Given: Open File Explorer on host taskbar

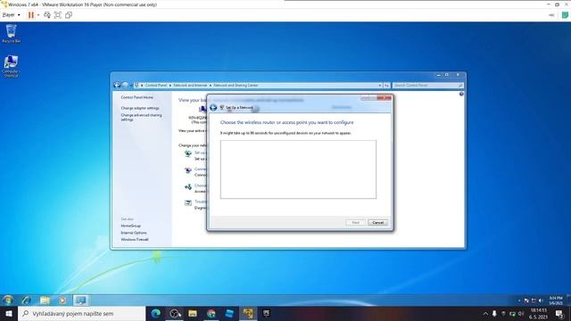Looking at the screenshot, I should pos(193,313).
